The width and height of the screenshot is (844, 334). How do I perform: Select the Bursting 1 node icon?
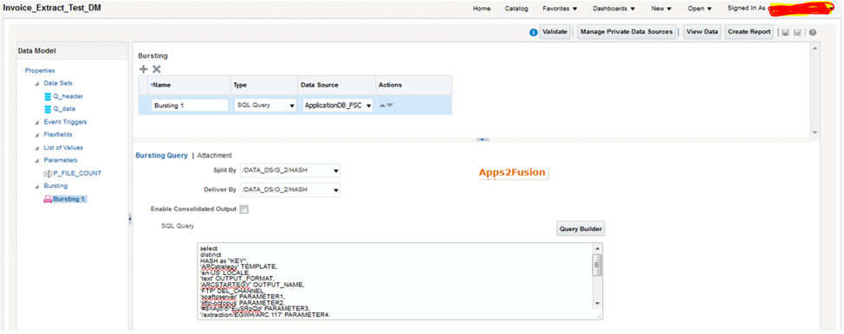(48, 199)
